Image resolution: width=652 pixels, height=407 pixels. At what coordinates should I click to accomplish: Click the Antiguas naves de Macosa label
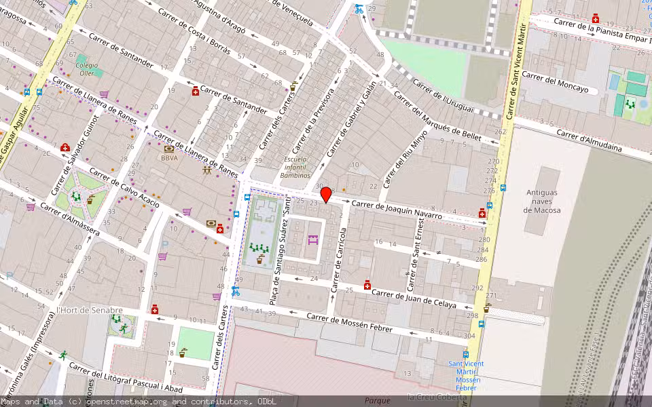pyautogui.click(x=543, y=200)
